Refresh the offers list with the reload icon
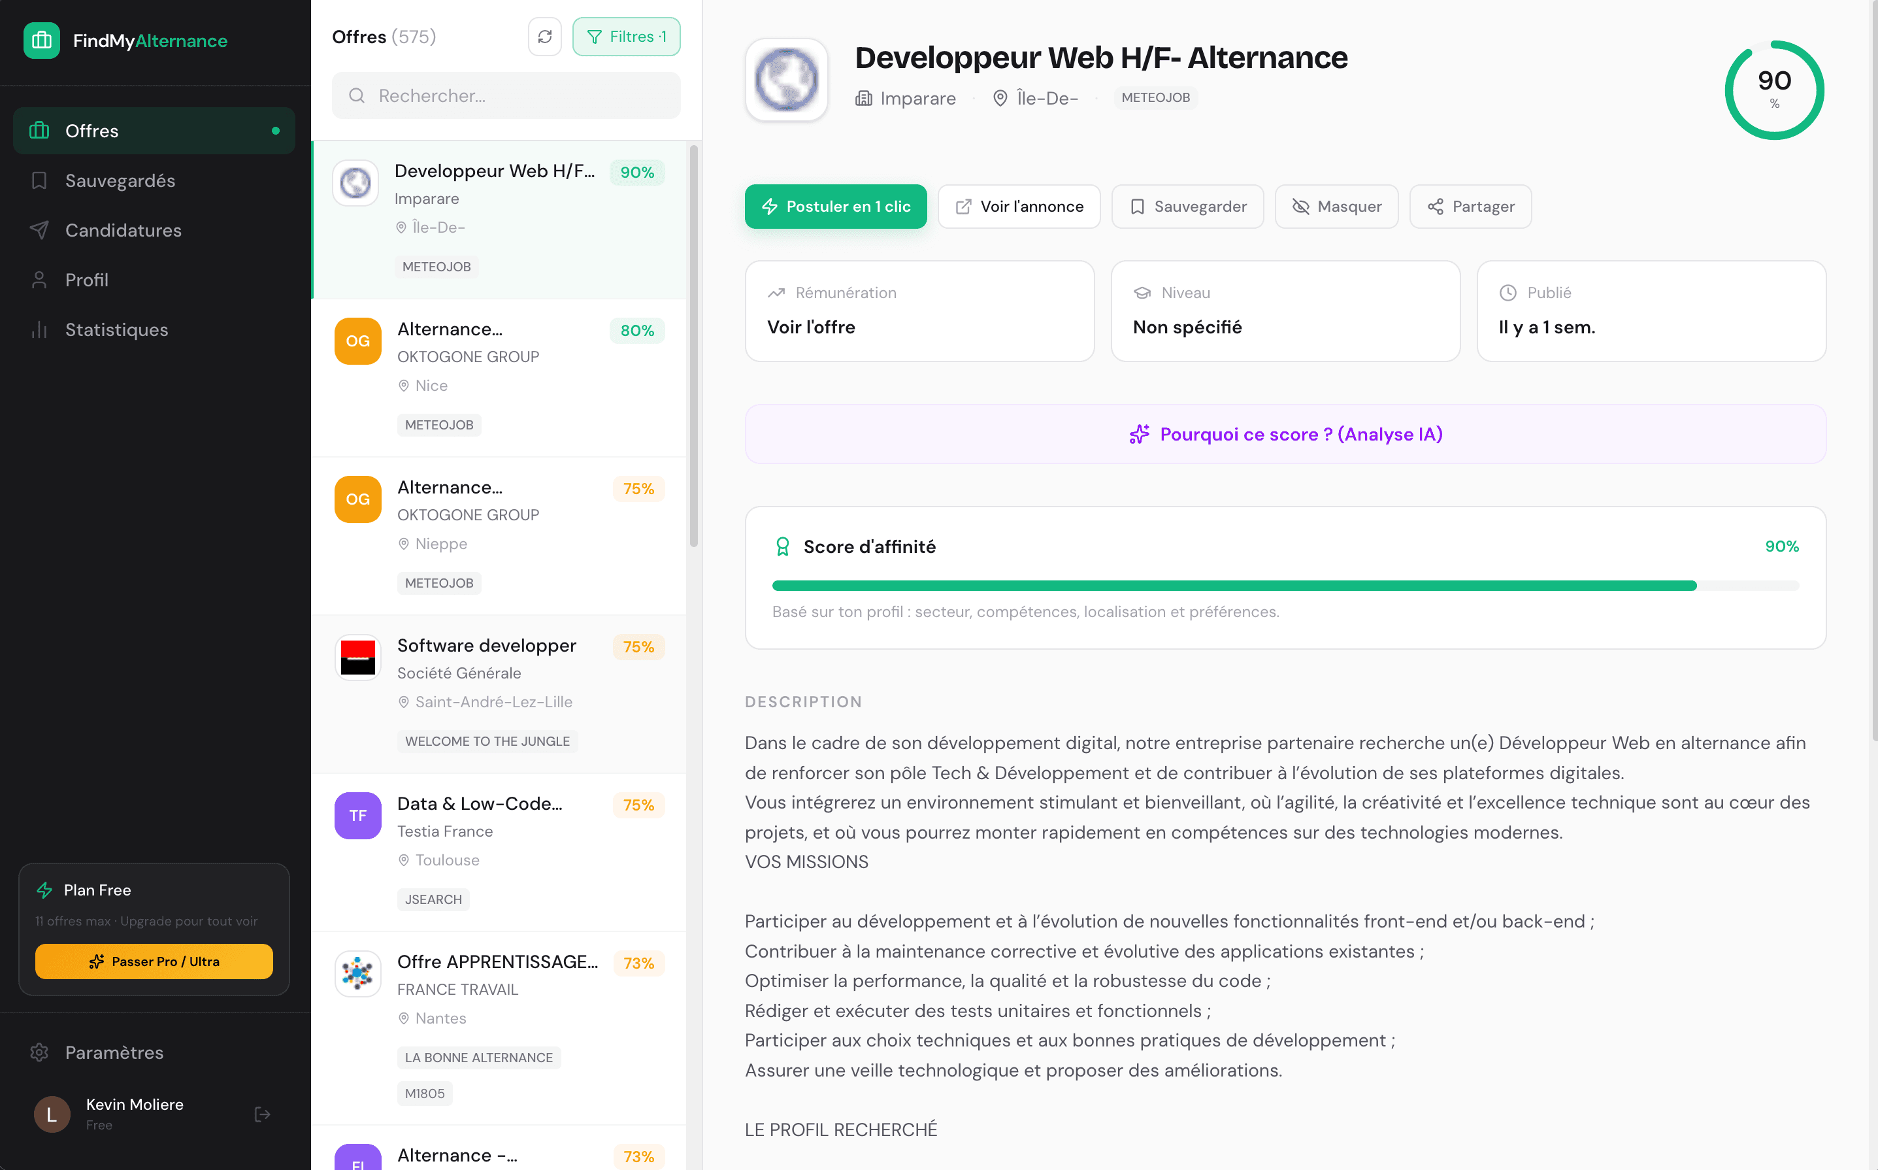 tap(544, 37)
